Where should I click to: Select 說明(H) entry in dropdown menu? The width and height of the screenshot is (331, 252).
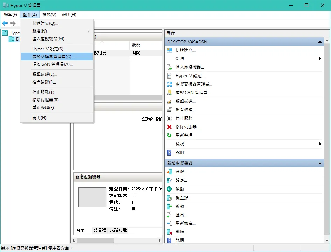pyautogui.click(x=57, y=118)
